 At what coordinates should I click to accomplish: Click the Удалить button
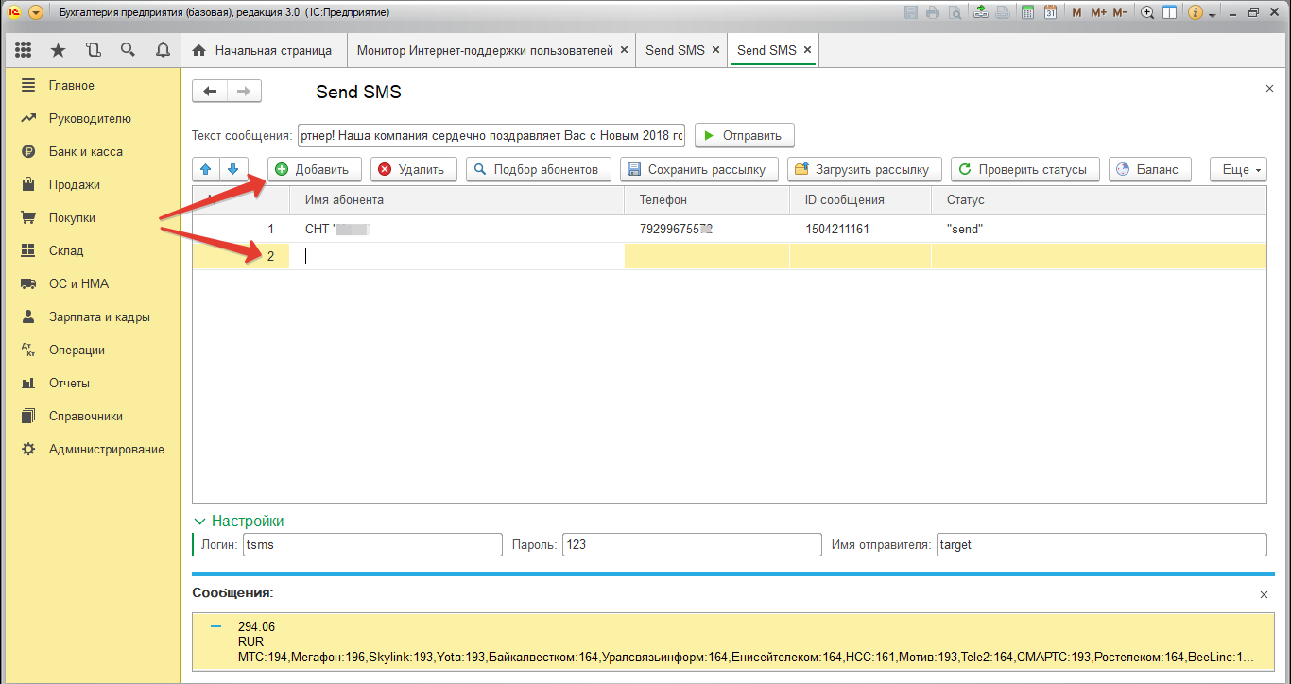(x=414, y=169)
